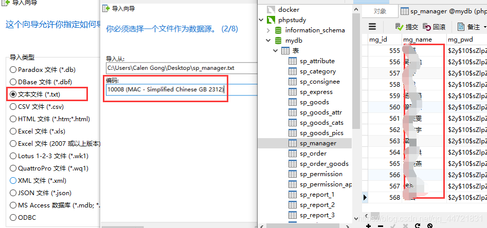Switch to the 对象 tab

[380, 11]
